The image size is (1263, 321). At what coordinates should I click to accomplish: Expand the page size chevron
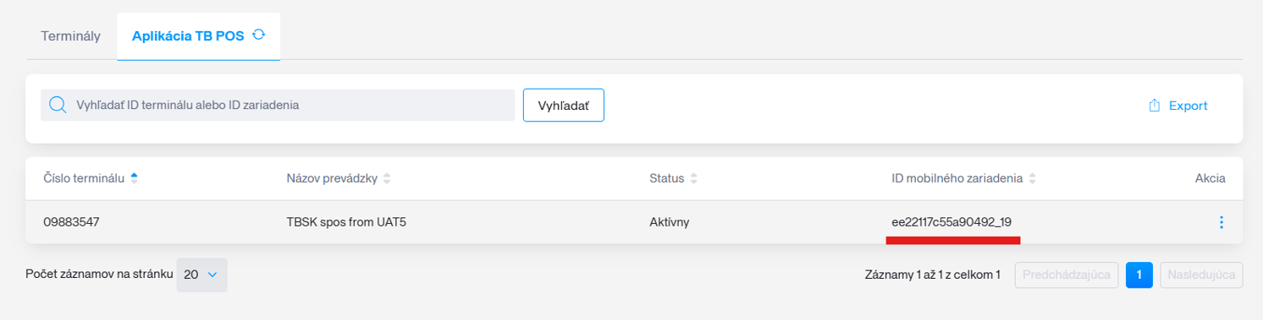tap(212, 275)
